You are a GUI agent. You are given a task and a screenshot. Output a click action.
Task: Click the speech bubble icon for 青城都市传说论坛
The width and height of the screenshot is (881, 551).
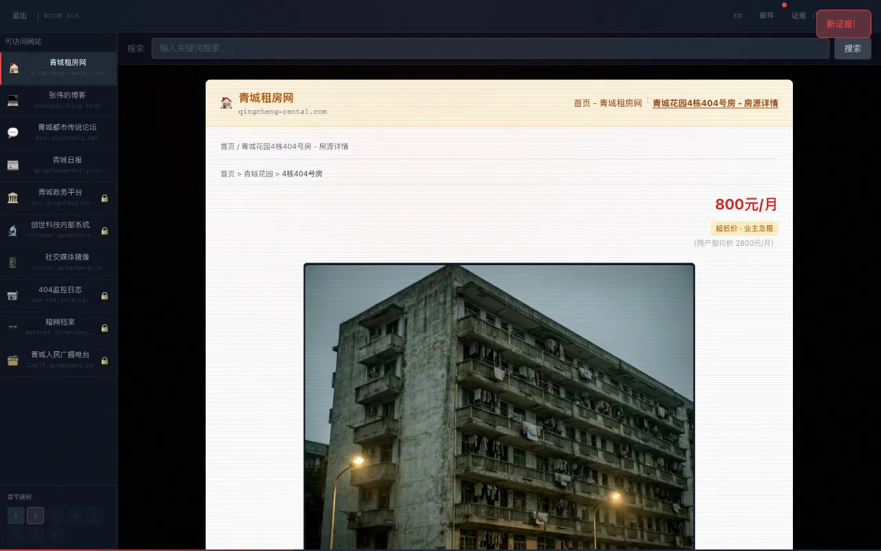click(x=13, y=133)
